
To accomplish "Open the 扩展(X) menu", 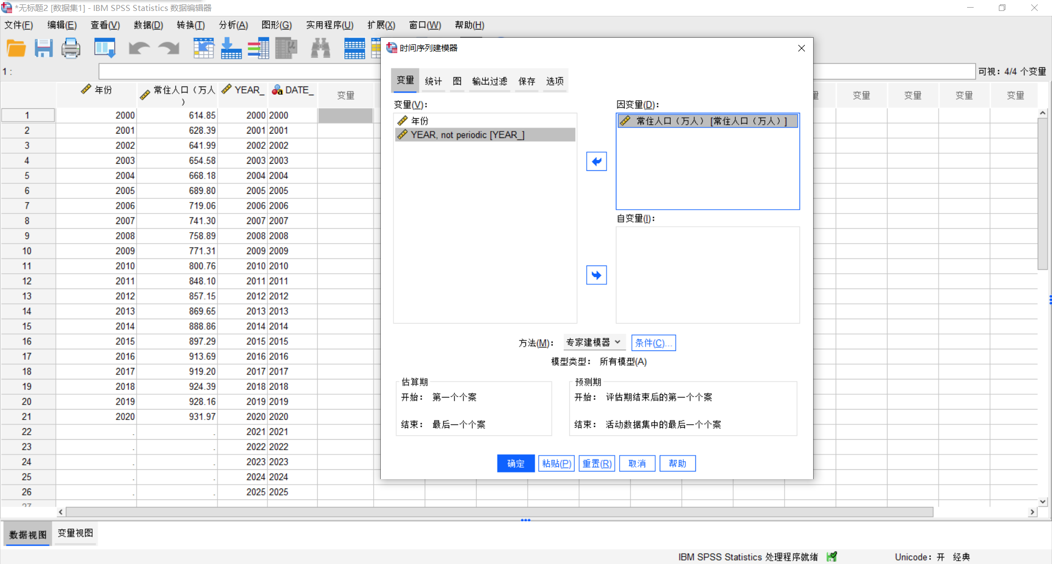I will point(381,25).
